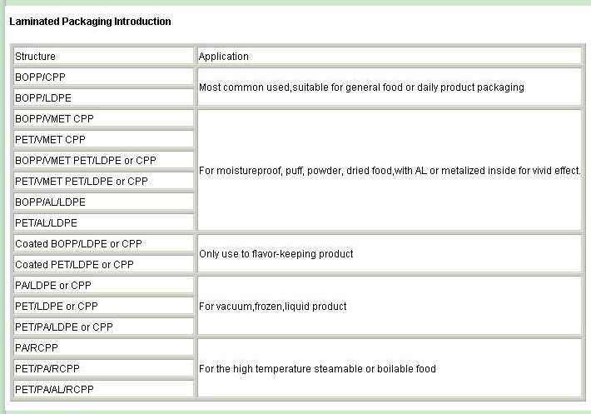591x414 pixels.
Task: Click the "Laminated Packaging Introduction" heading
Action: tap(90, 22)
